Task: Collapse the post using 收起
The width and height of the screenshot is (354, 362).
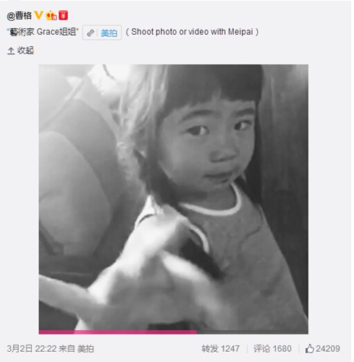Action: tap(25, 51)
